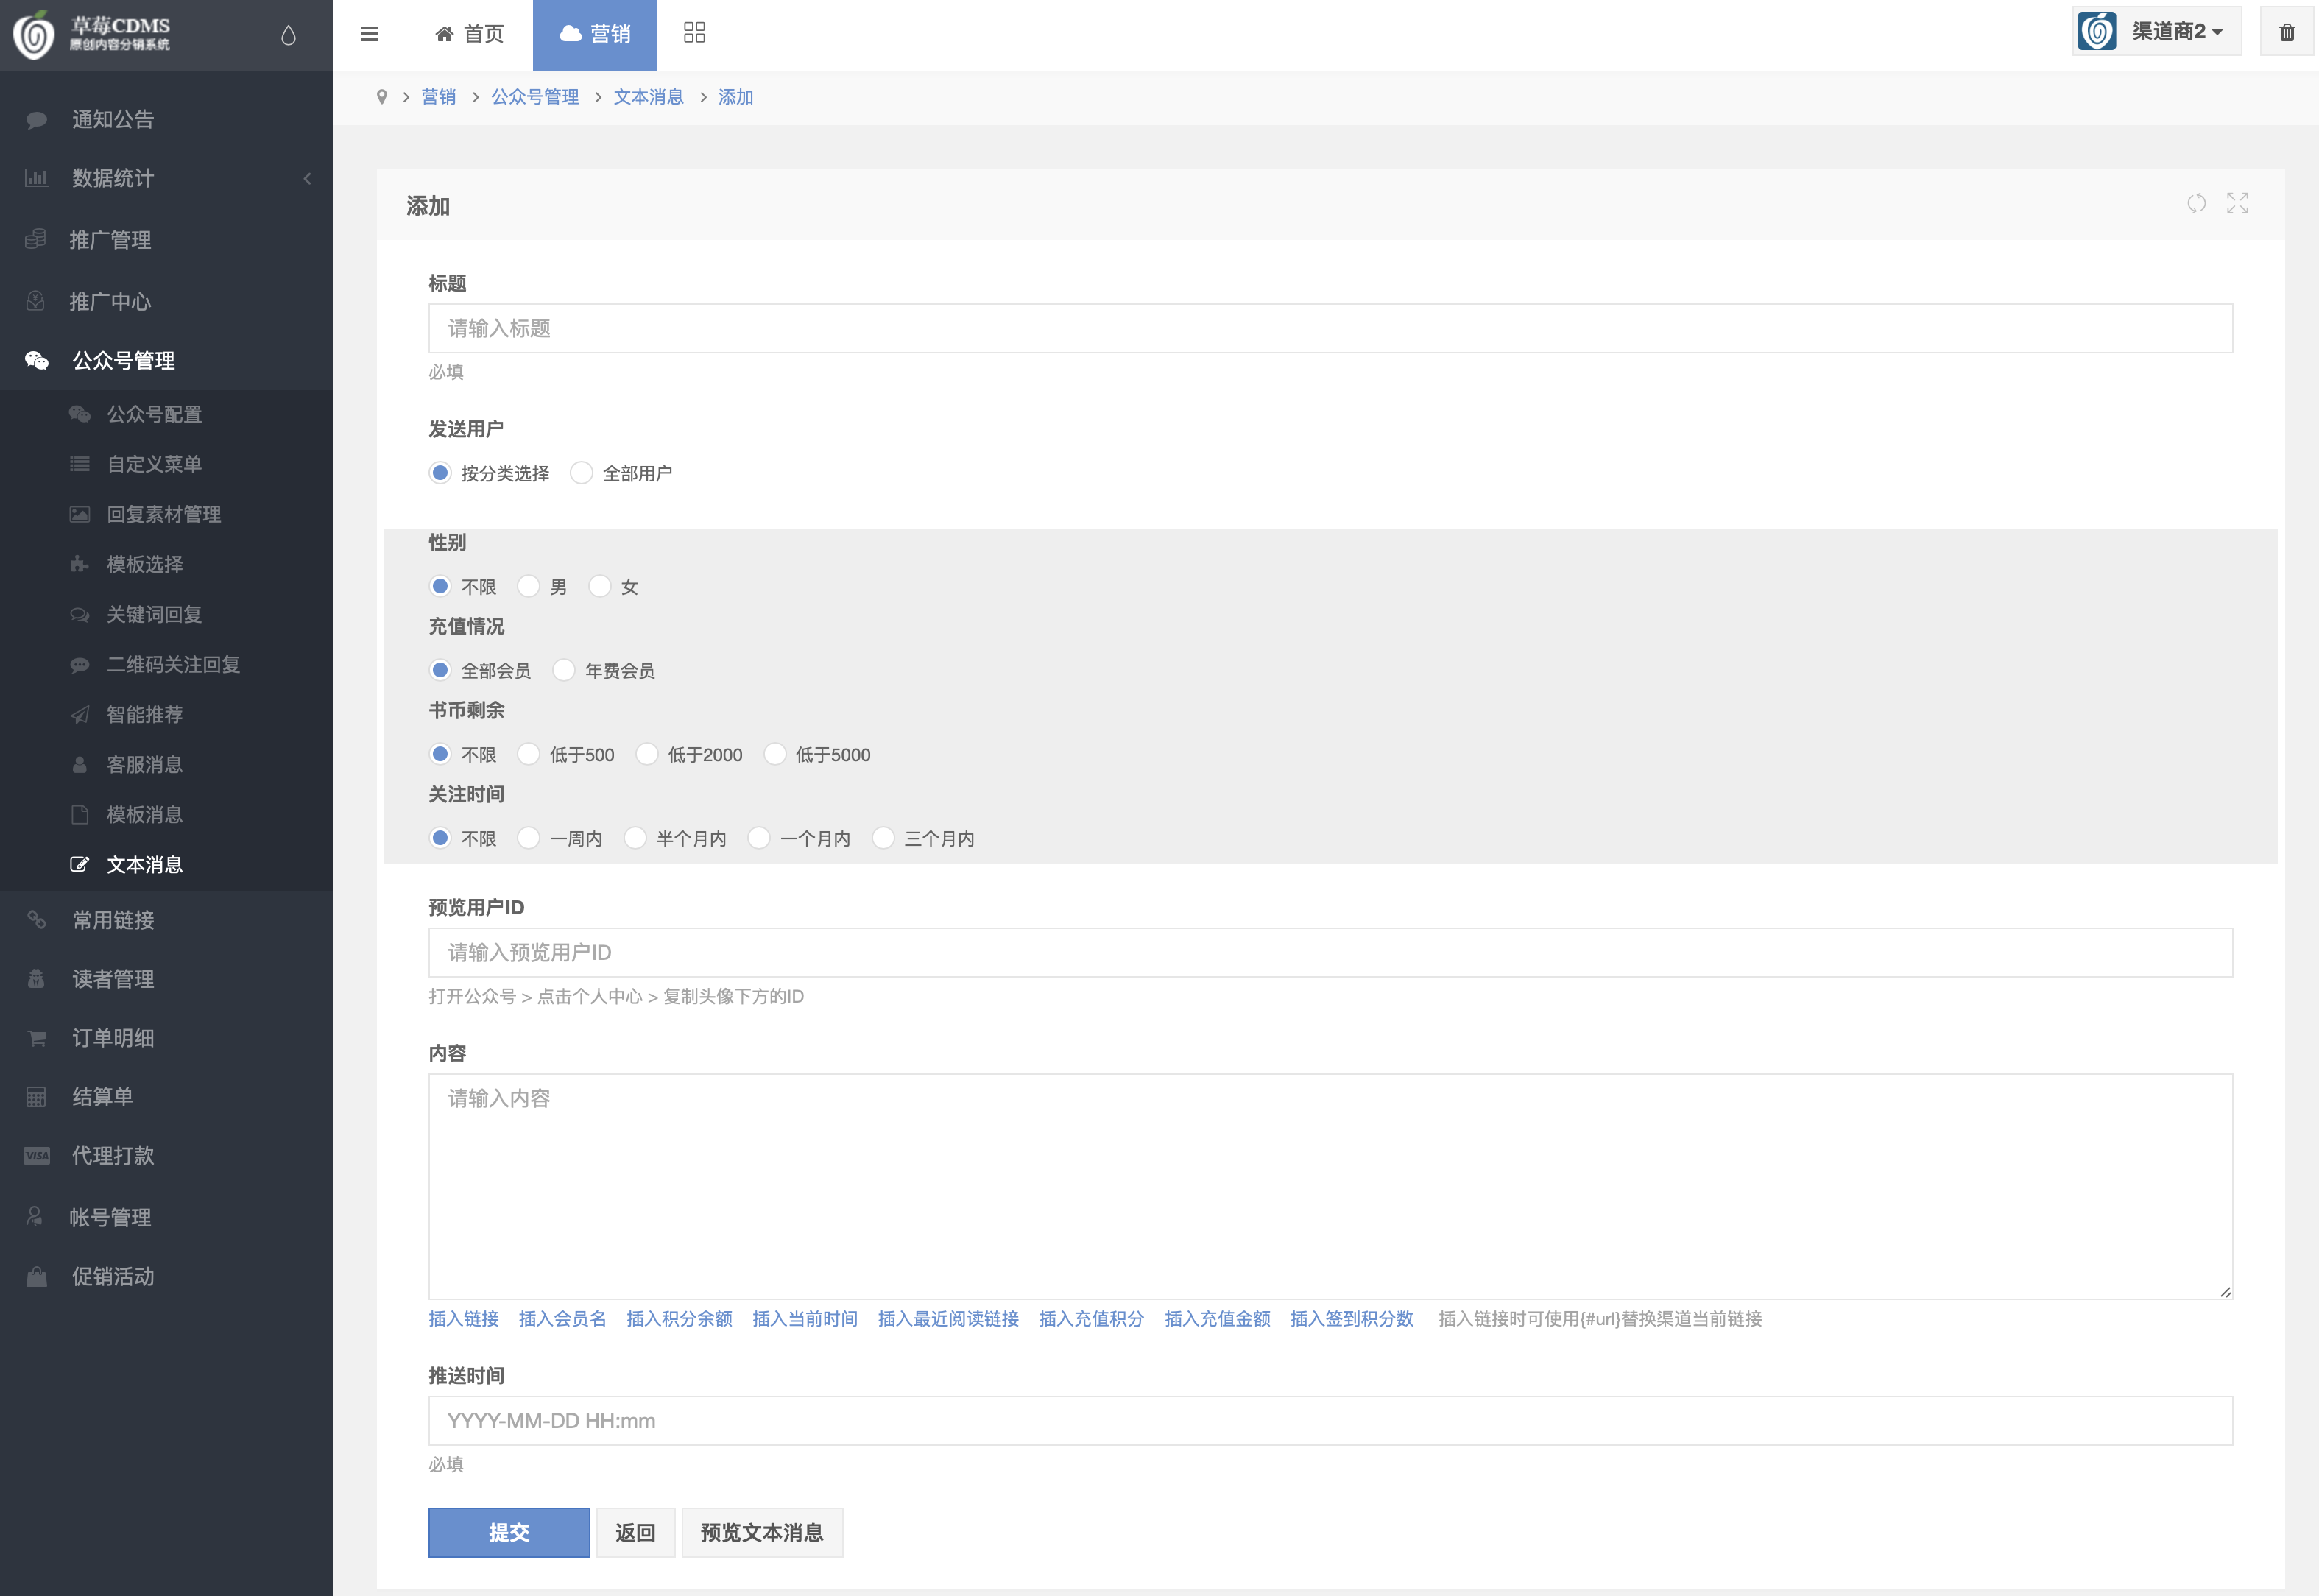The image size is (2319, 1596).
Task: Select 半个月内 under 关注时间
Action: (635, 838)
